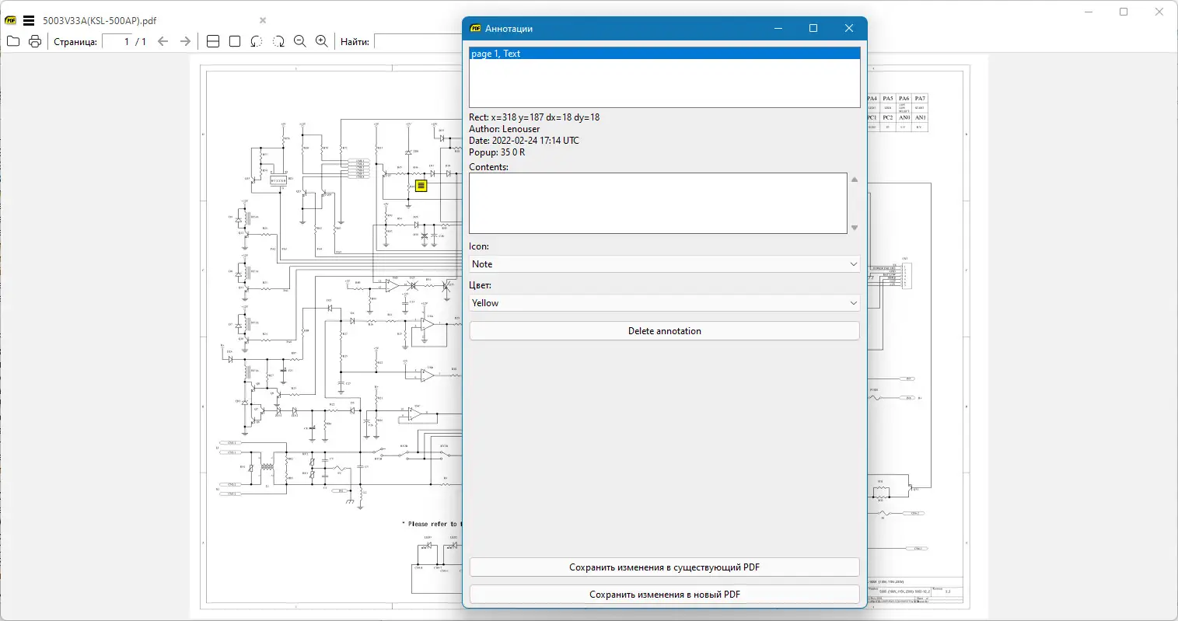Click the print icon
Viewport: 1178px width, 621px height.
coord(35,41)
